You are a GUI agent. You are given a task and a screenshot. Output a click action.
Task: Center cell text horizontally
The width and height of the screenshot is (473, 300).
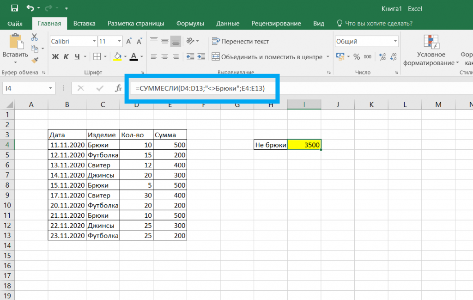(165, 57)
